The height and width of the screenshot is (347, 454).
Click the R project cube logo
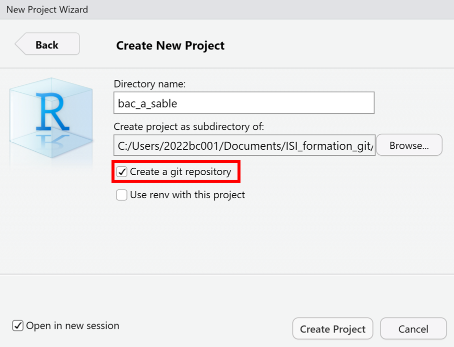[50, 120]
